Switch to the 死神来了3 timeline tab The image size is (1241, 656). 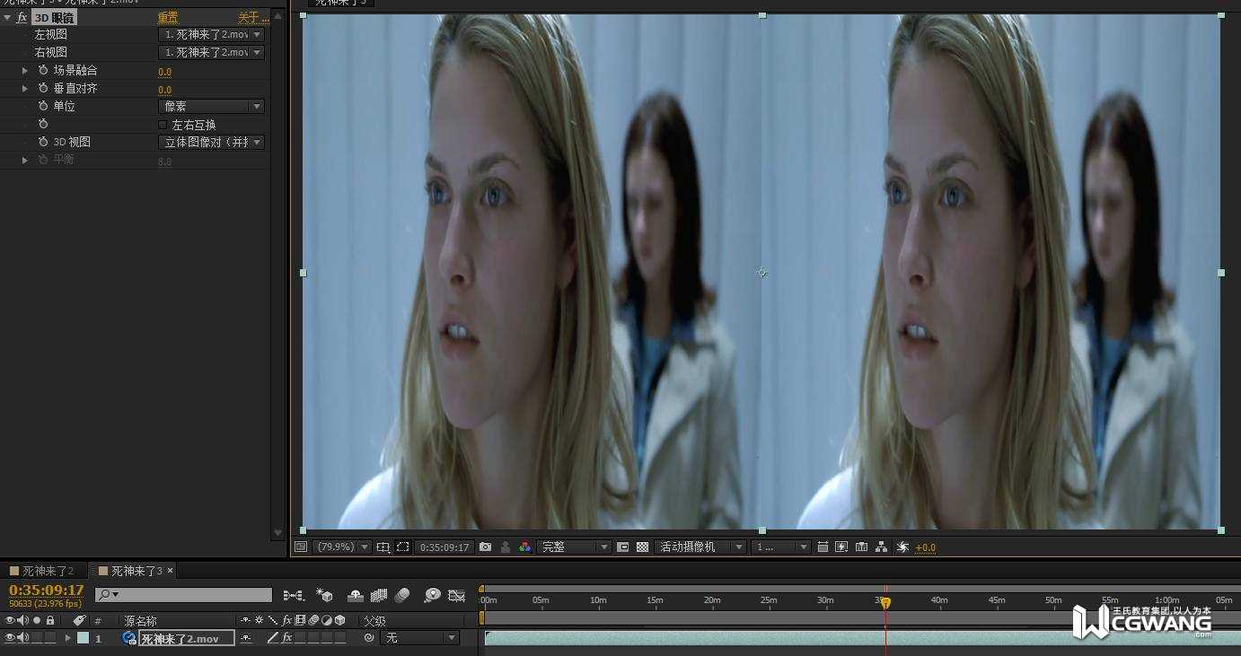pos(136,571)
